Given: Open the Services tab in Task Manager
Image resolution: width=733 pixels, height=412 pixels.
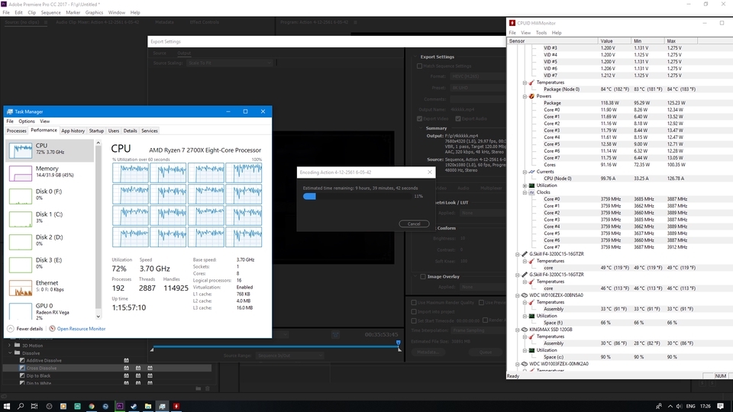Looking at the screenshot, I should click(x=150, y=130).
